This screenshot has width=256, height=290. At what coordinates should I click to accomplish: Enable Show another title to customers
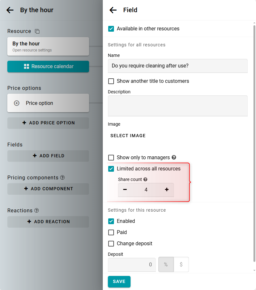[x=111, y=81]
